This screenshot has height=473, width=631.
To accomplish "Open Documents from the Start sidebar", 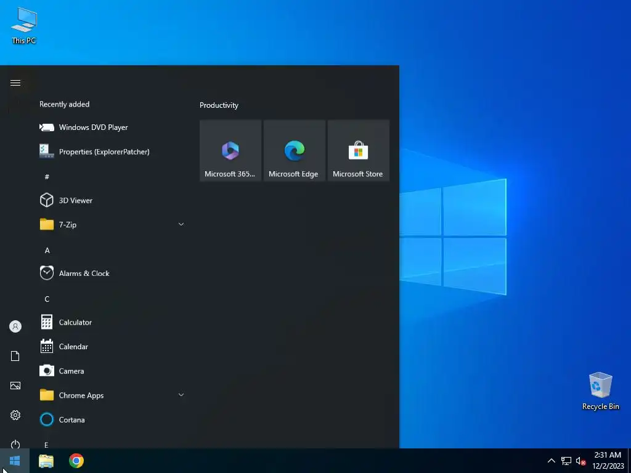I will (x=15, y=356).
